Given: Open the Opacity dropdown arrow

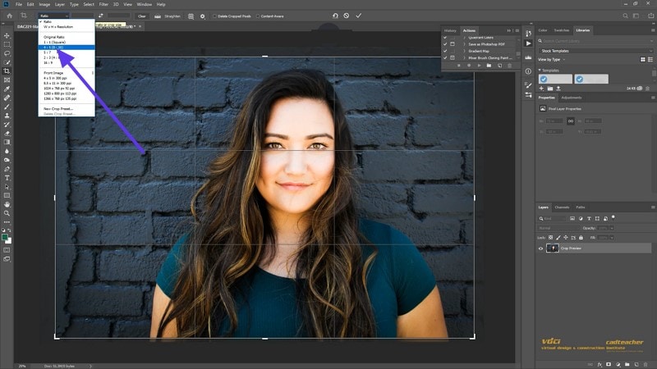Looking at the screenshot, I should pyautogui.click(x=612, y=228).
